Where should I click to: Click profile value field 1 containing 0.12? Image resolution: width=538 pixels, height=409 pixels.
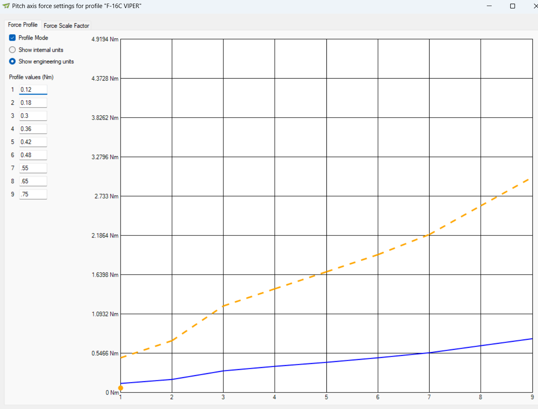tap(33, 90)
